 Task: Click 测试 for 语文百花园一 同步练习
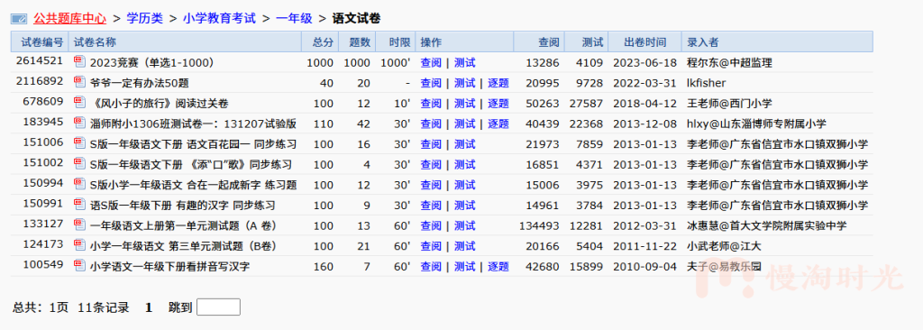coord(464,144)
